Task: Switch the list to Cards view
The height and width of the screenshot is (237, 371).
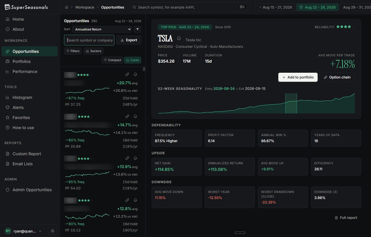Action: (x=133, y=60)
